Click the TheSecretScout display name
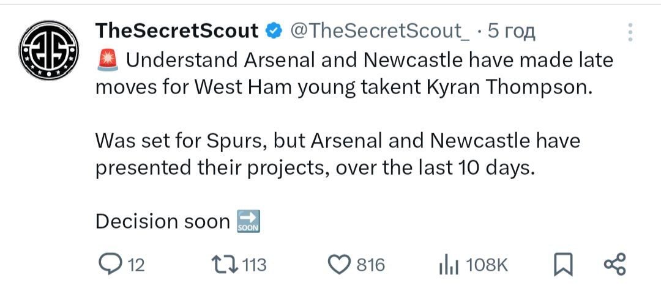The height and width of the screenshot is (286, 661). 177,31
